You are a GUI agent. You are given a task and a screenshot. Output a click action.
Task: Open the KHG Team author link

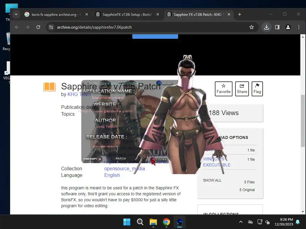coord(79,95)
